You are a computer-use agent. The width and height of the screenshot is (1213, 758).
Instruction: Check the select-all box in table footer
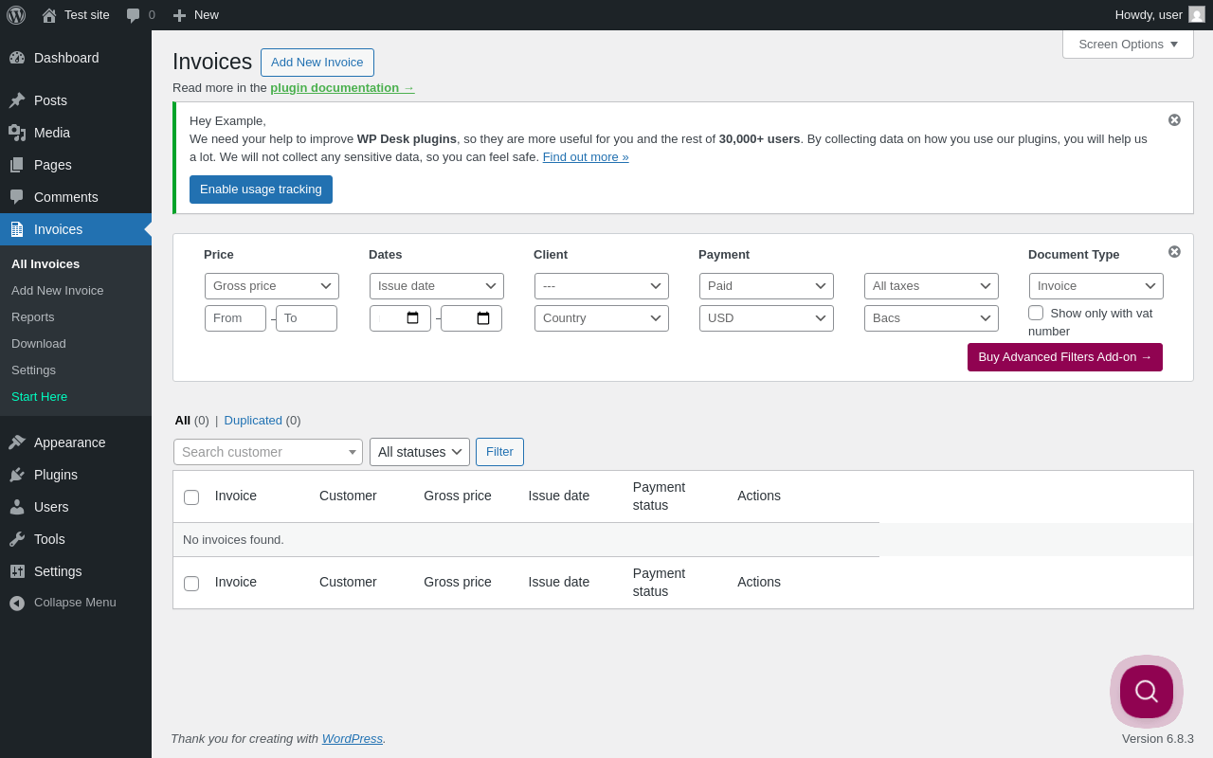191,584
